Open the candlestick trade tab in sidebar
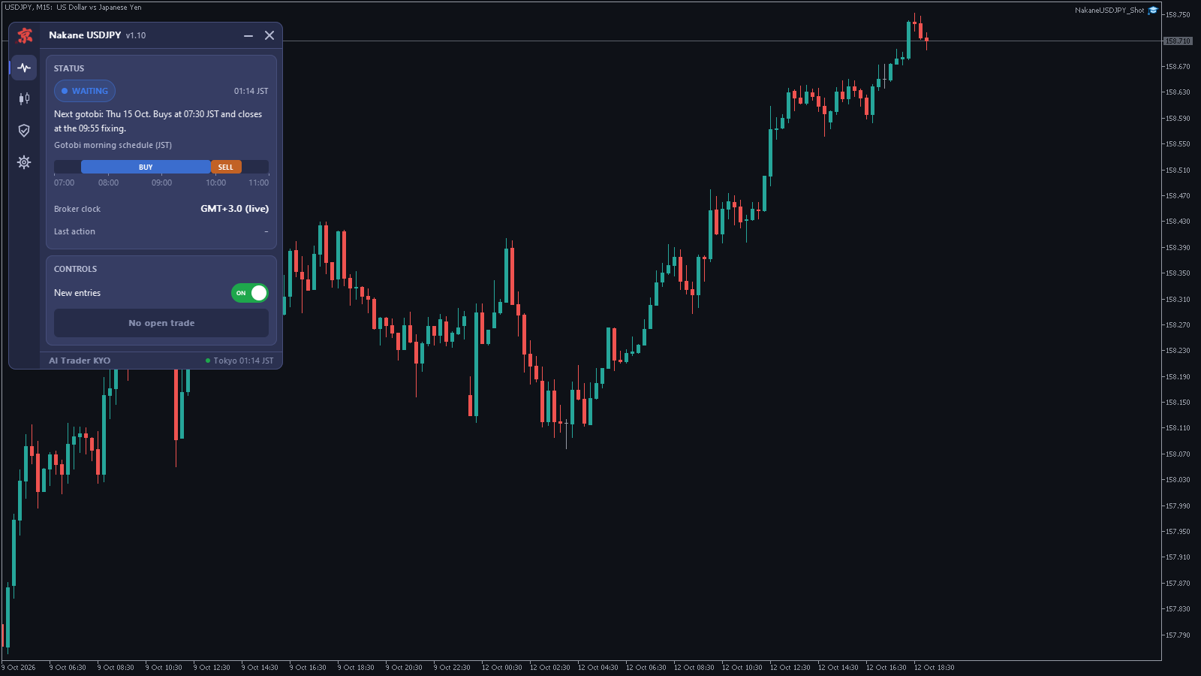 (x=24, y=98)
